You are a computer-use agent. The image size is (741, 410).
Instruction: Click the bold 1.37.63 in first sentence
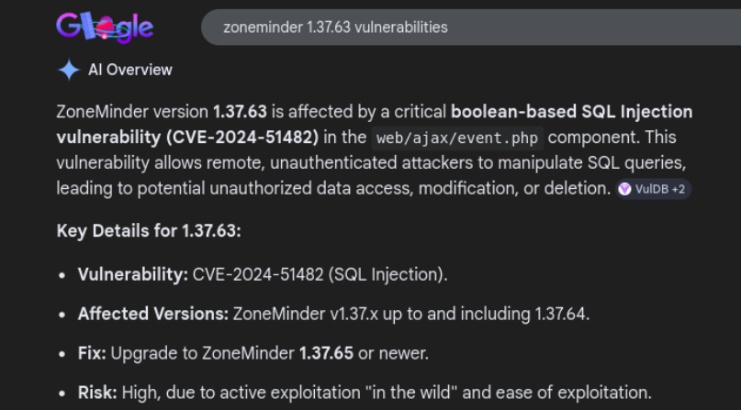click(x=240, y=112)
